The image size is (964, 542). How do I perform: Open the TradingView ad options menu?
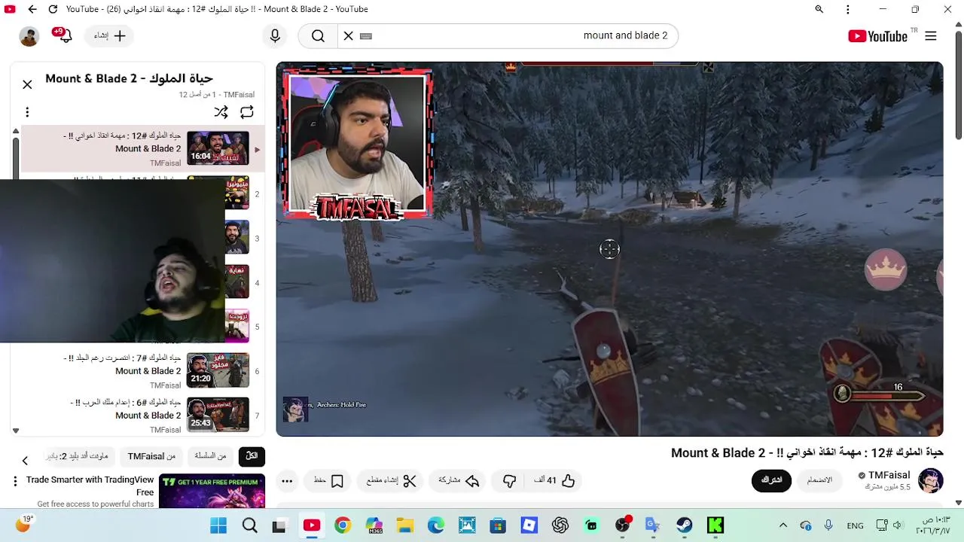pyautogui.click(x=15, y=480)
